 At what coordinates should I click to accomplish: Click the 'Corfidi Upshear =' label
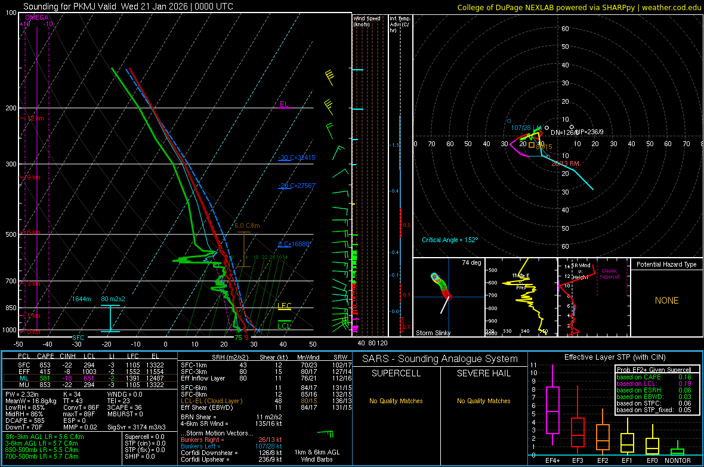(x=205, y=459)
